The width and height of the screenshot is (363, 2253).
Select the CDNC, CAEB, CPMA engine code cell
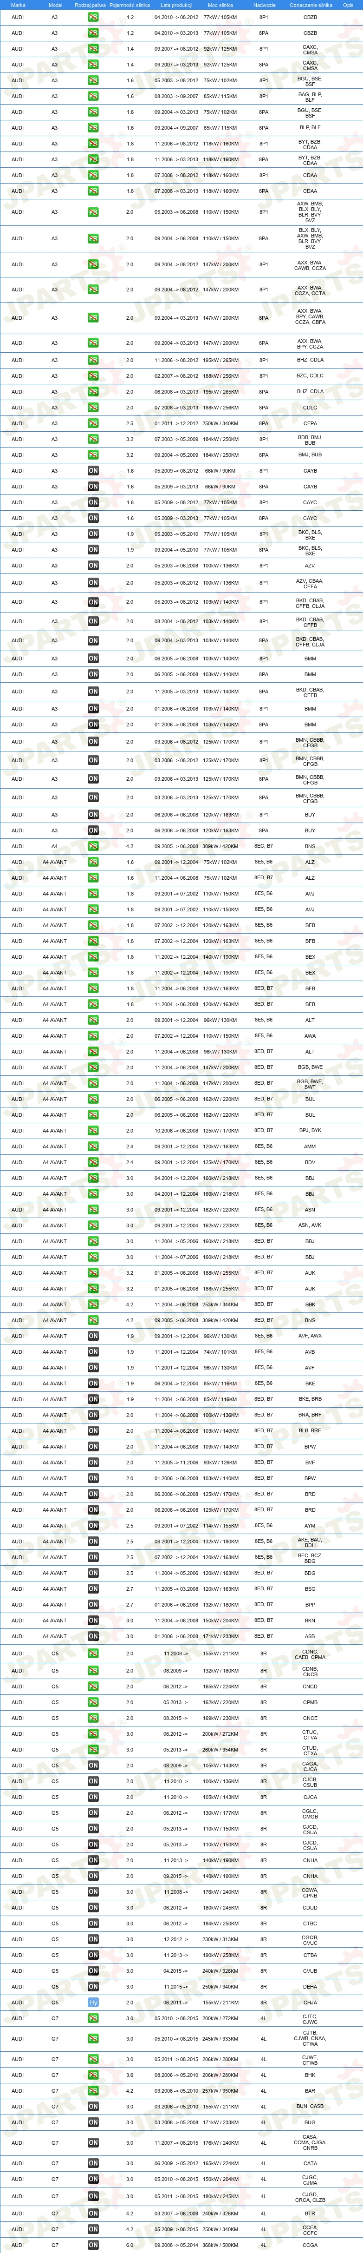(x=310, y=1654)
